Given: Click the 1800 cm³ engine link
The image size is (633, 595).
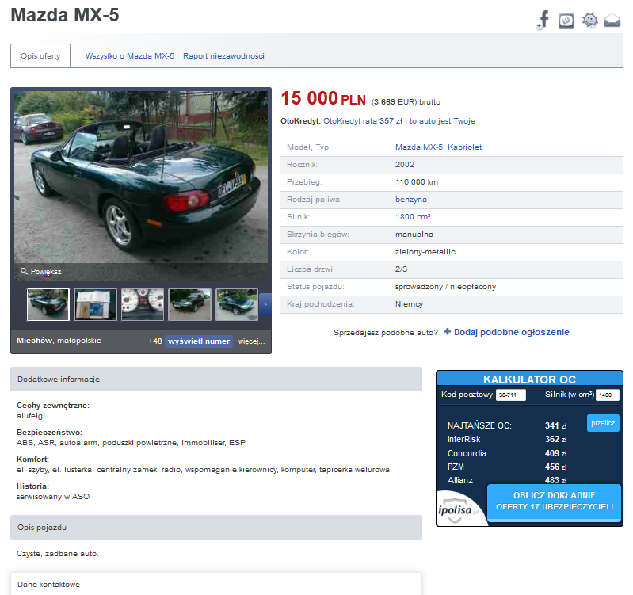Looking at the screenshot, I should tap(413, 217).
